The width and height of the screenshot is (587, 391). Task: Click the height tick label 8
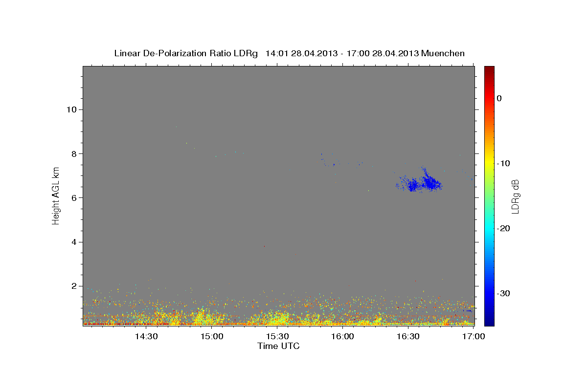pyautogui.click(x=73, y=153)
